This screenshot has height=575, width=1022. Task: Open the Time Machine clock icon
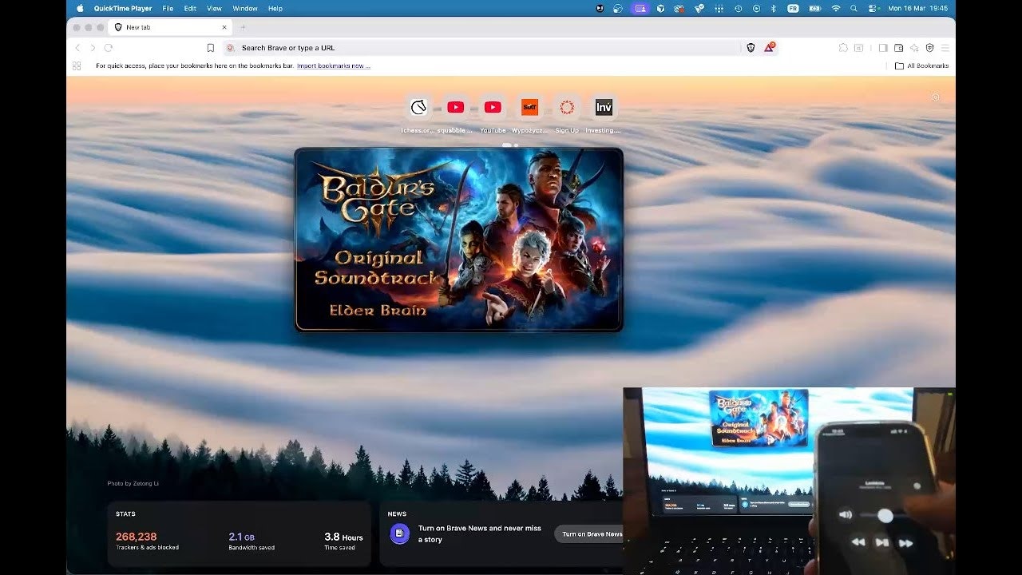pos(739,8)
